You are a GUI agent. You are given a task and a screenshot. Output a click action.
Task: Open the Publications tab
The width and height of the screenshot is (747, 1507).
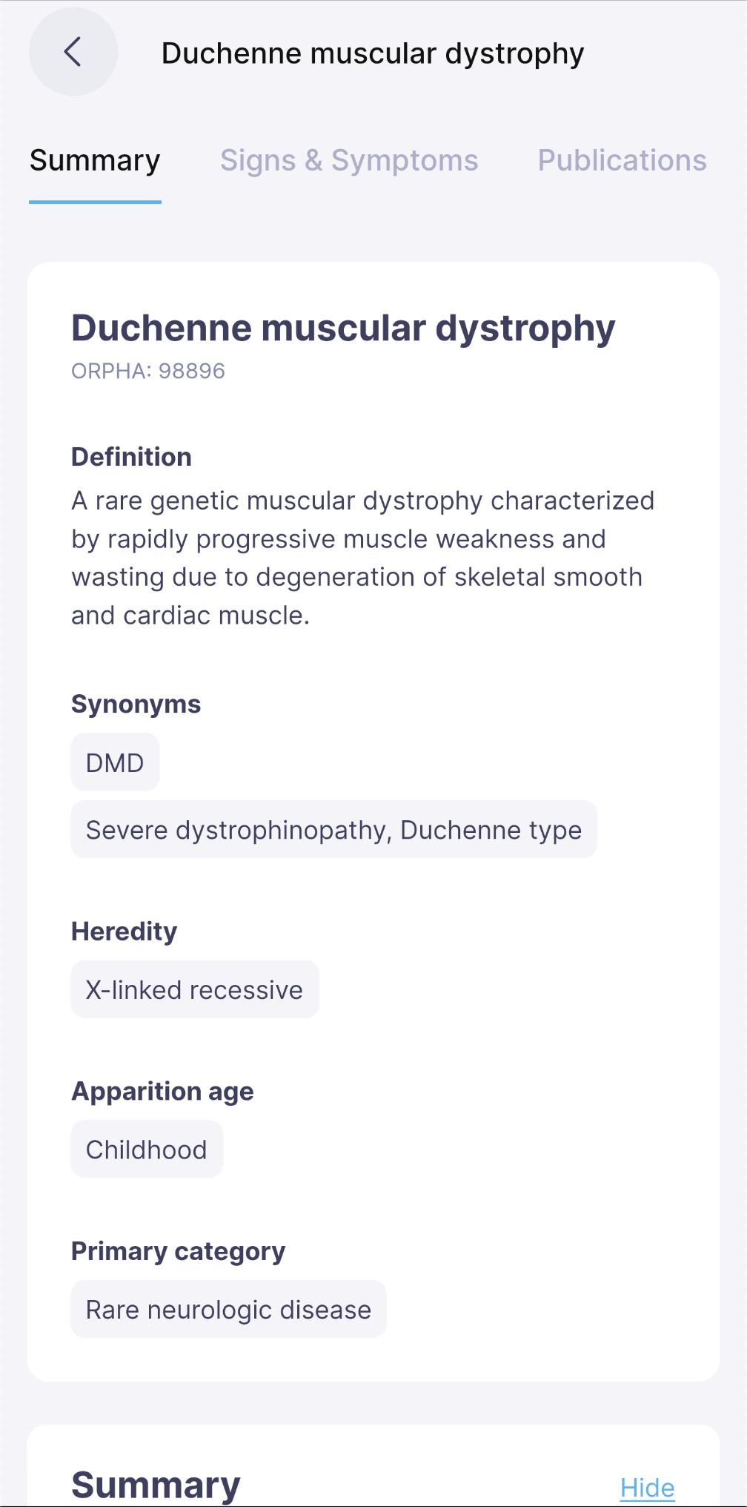click(x=622, y=160)
